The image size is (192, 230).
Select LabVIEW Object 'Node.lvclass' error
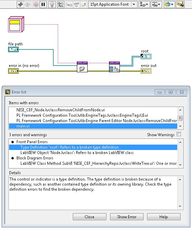93,153
